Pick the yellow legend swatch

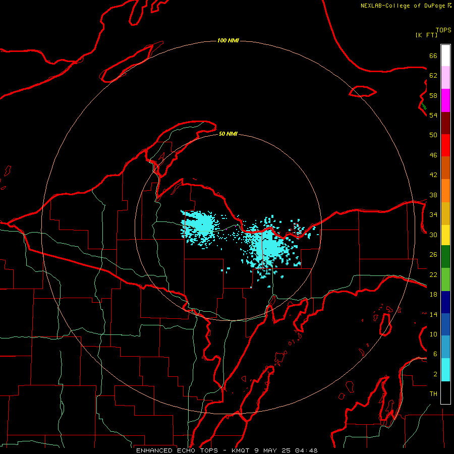[445, 235]
